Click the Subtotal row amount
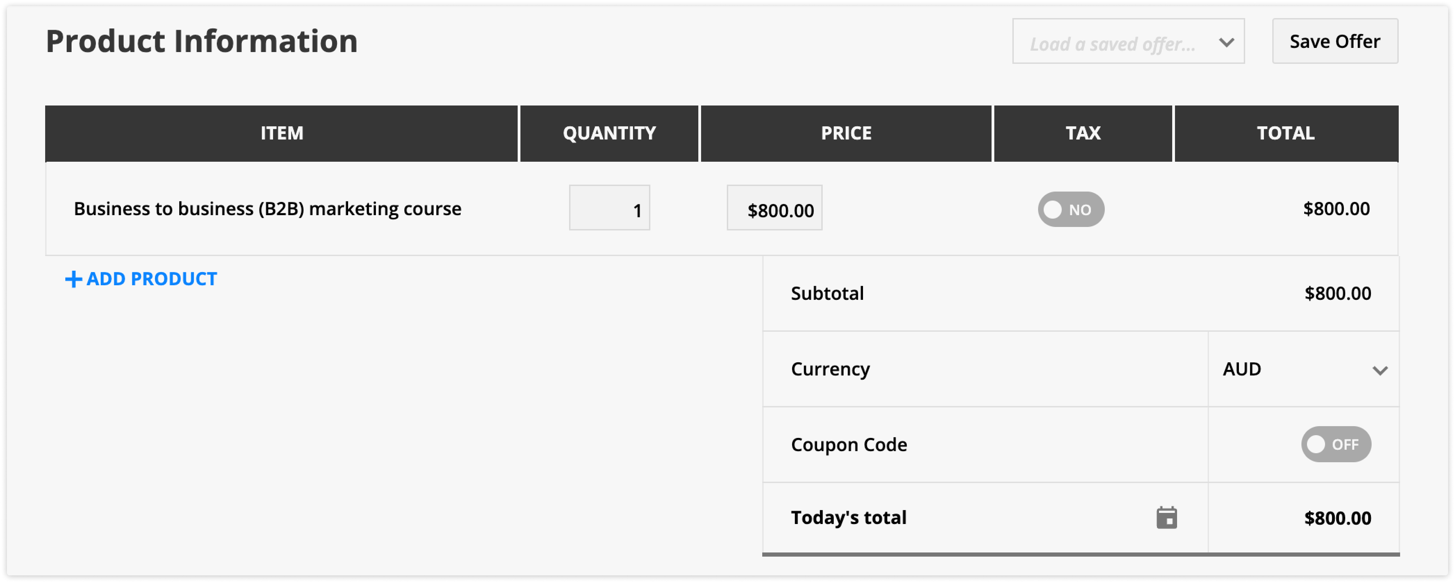1455x583 pixels. pos(1337,294)
